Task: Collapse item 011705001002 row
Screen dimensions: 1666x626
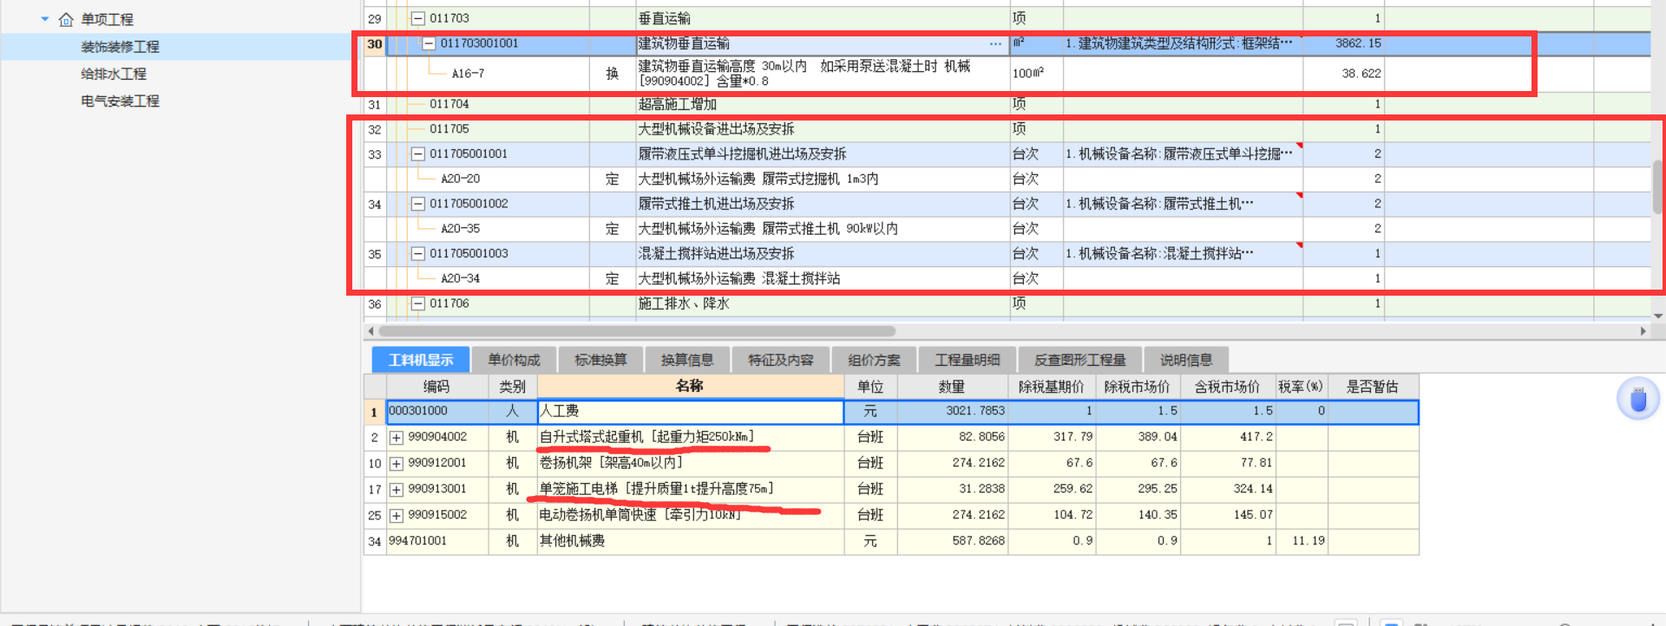Action: [x=418, y=204]
